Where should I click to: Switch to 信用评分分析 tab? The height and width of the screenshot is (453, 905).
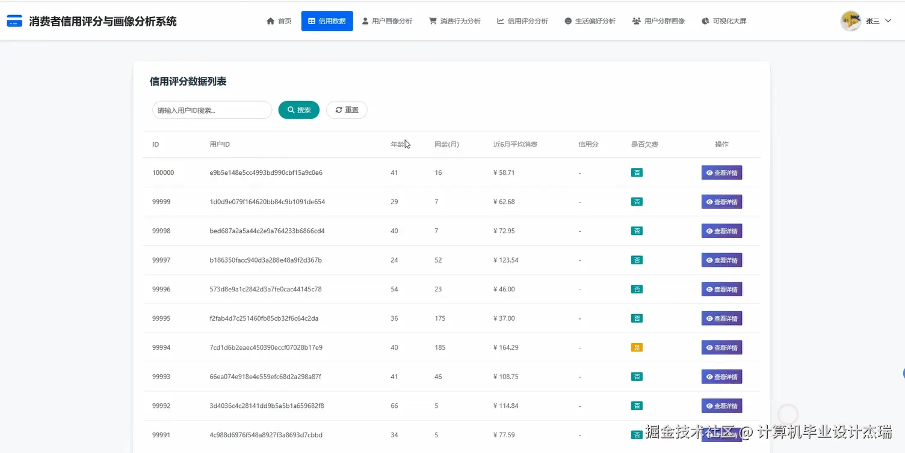pyautogui.click(x=522, y=21)
